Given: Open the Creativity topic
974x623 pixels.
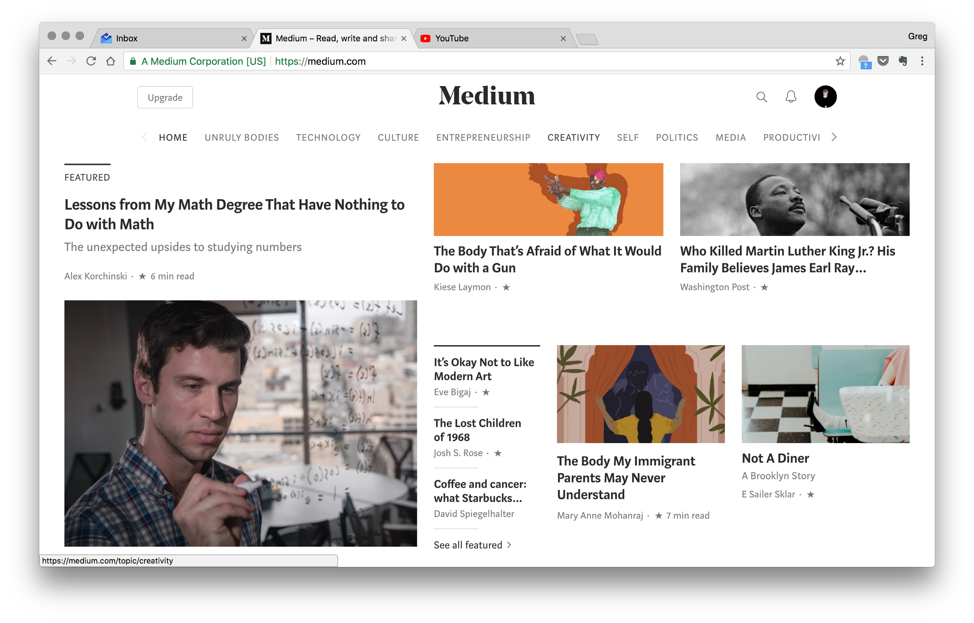Looking at the screenshot, I should (x=573, y=138).
